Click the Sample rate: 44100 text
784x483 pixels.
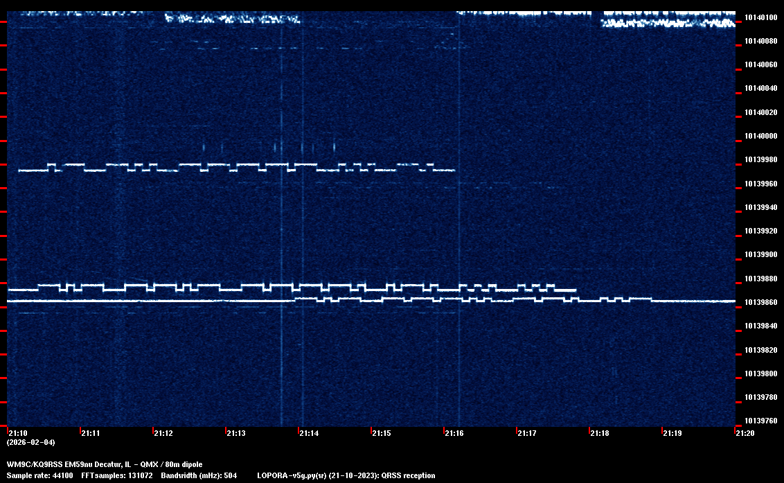click(40, 475)
